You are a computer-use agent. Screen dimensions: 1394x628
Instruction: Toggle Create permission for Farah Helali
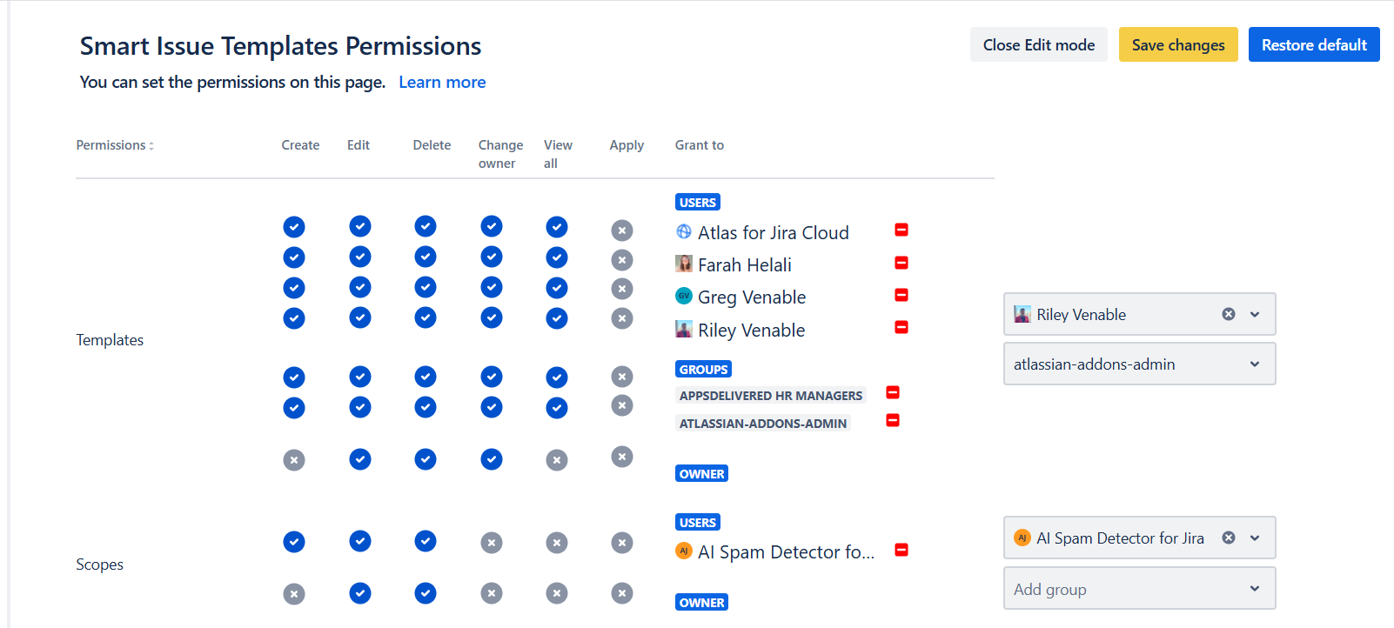click(x=294, y=257)
